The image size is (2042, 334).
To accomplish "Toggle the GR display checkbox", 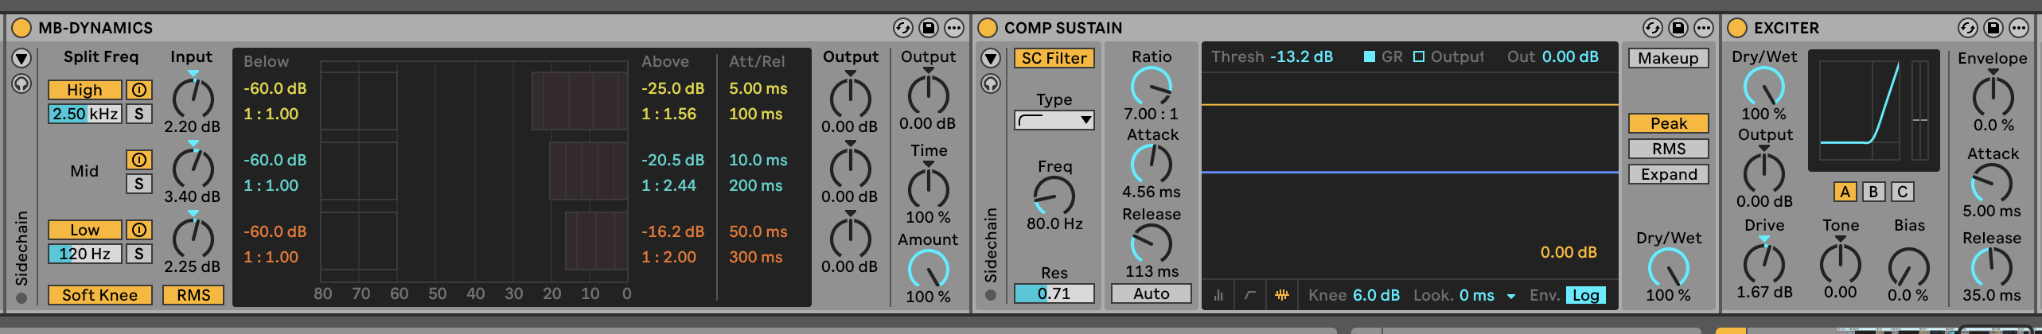I will tap(1370, 56).
